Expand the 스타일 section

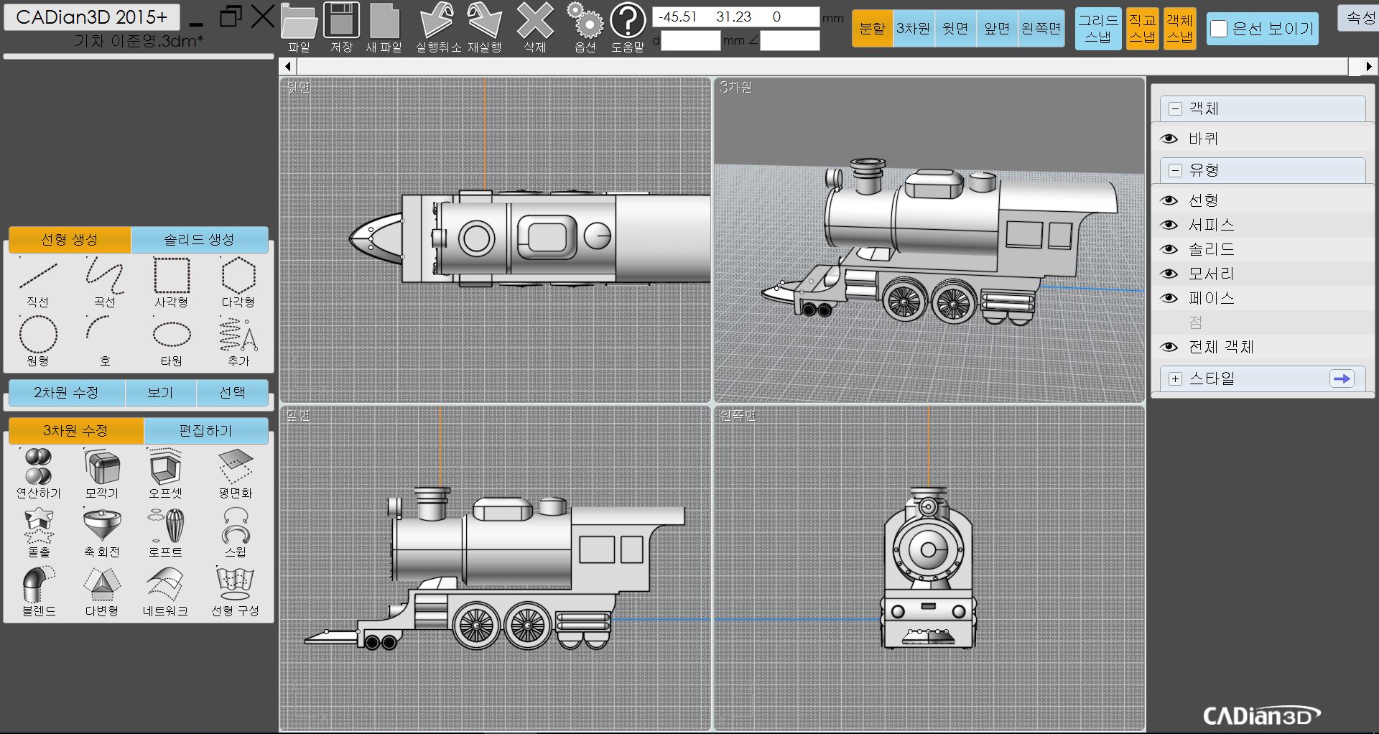(1175, 378)
